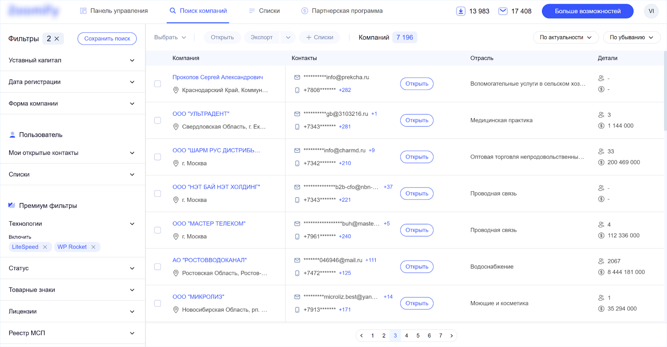Image resolution: width=667 pixels, height=347 pixels.
Task: Click the employees icon in ООО "УЛЬТРАДЕНТ" row
Action: pyautogui.click(x=601, y=115)
